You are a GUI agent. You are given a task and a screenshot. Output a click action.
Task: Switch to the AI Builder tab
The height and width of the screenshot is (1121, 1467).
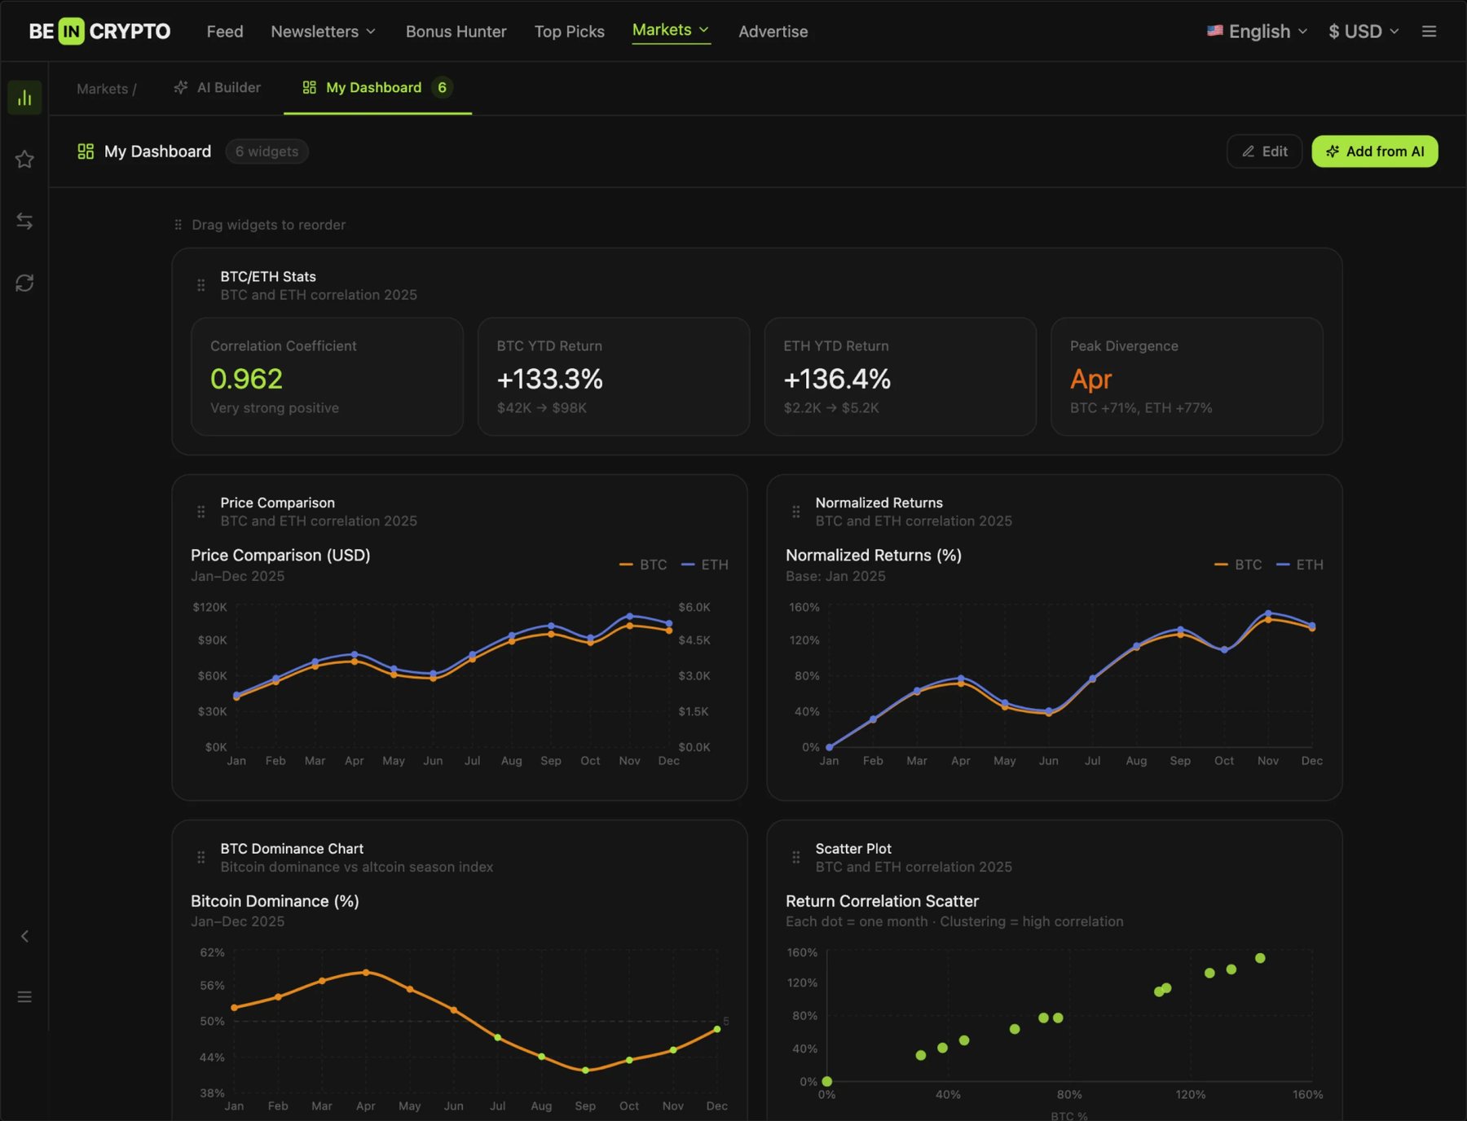coord(217,87)
